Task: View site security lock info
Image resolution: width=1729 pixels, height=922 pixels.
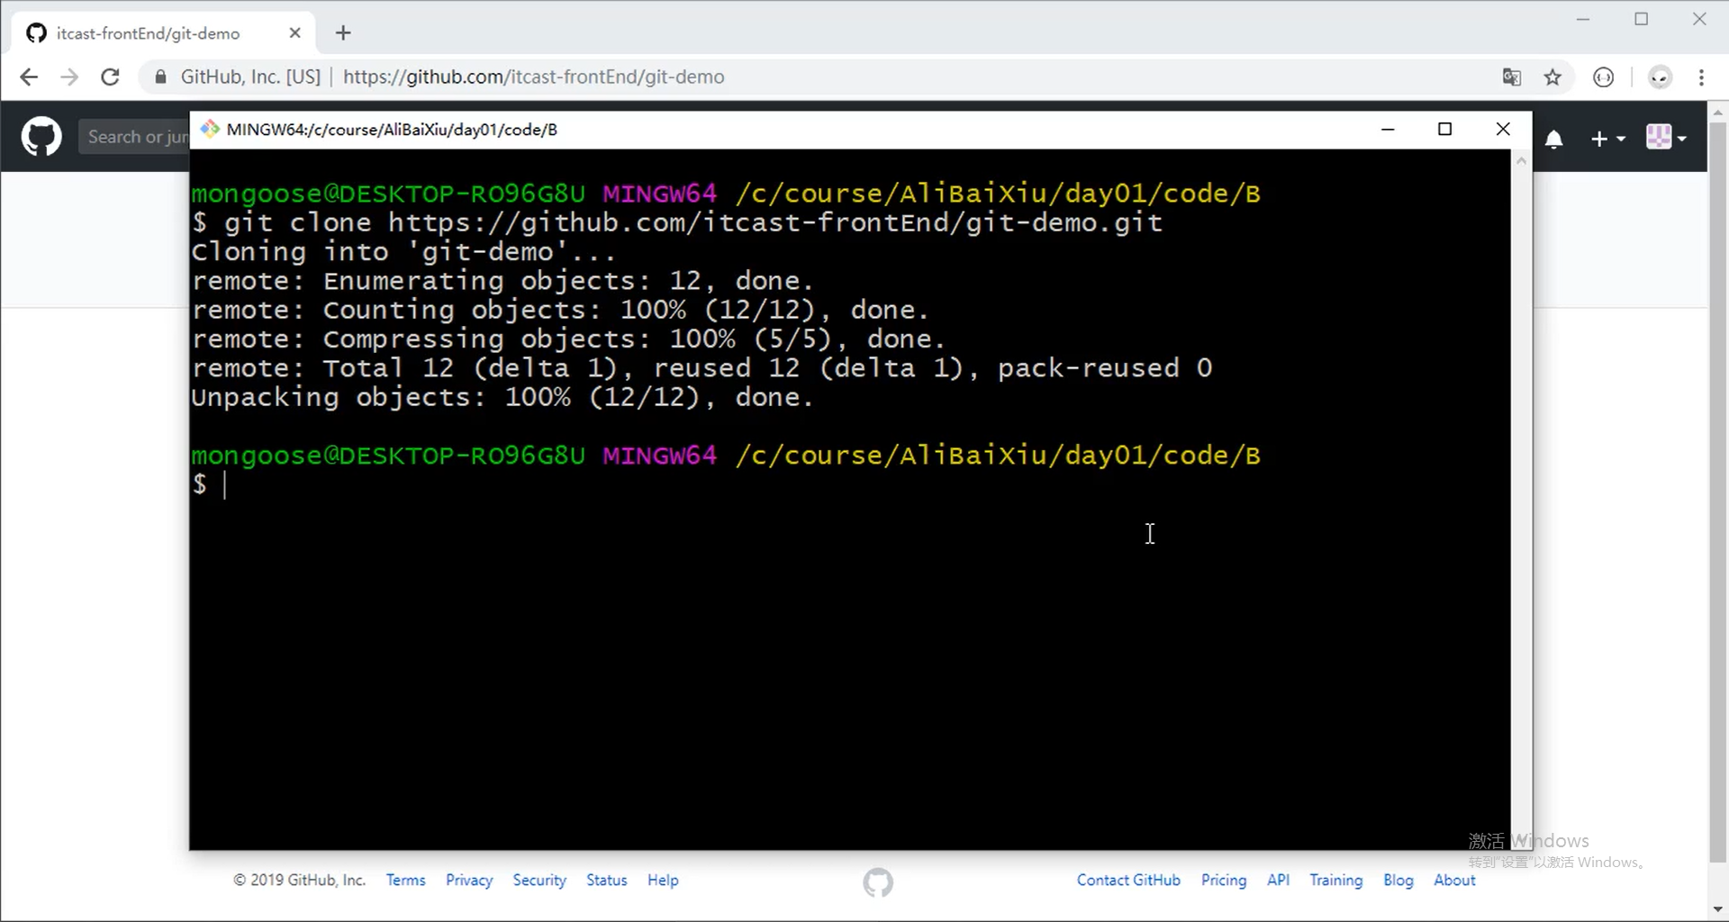Action: click(x=160, y=77)
